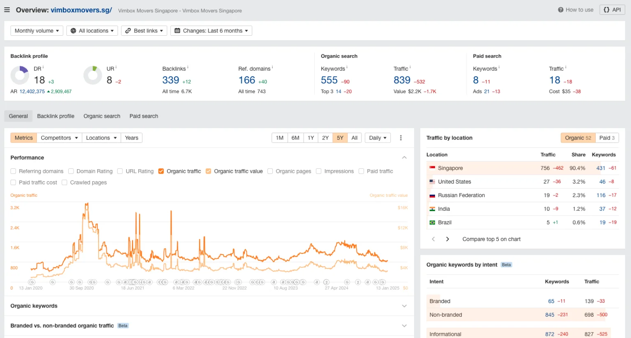The height and width of the screenshot is (338, 631).
Task: Click the UR donut chart icon
Action: [x=92, y=76]
